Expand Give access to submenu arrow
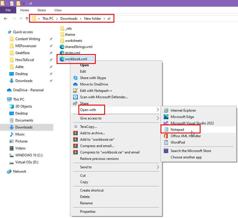Image resolution: width=238 pixels, height=218 pixels. click(x=158, y=118)
